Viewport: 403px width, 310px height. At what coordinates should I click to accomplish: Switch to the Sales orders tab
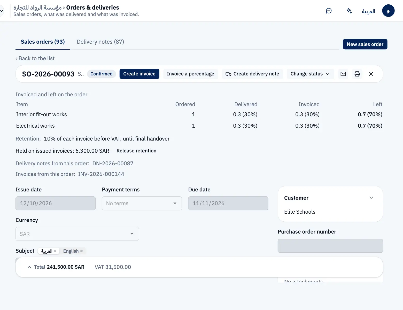click(43, 42)
